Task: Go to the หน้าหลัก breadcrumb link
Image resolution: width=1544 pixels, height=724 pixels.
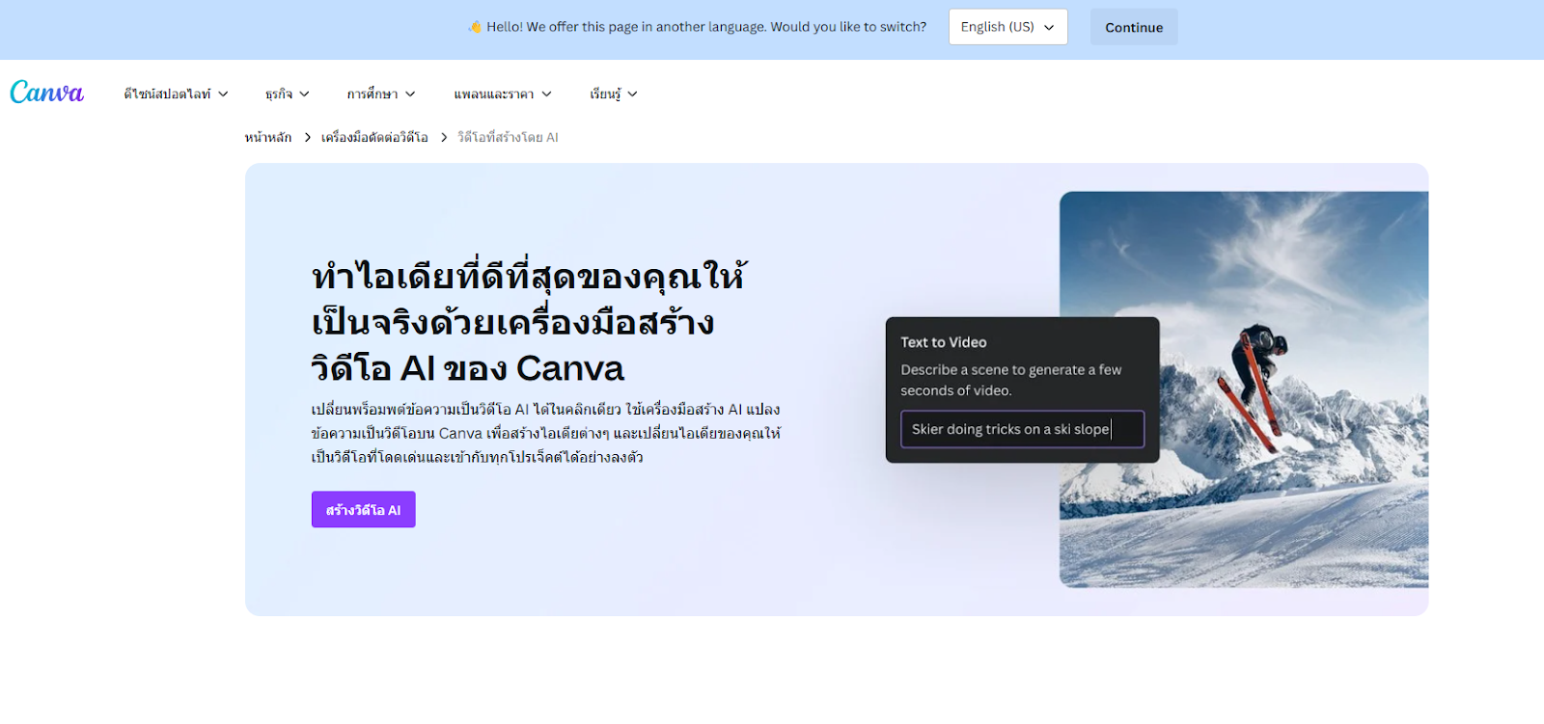Action: click(x=268, y=137)
